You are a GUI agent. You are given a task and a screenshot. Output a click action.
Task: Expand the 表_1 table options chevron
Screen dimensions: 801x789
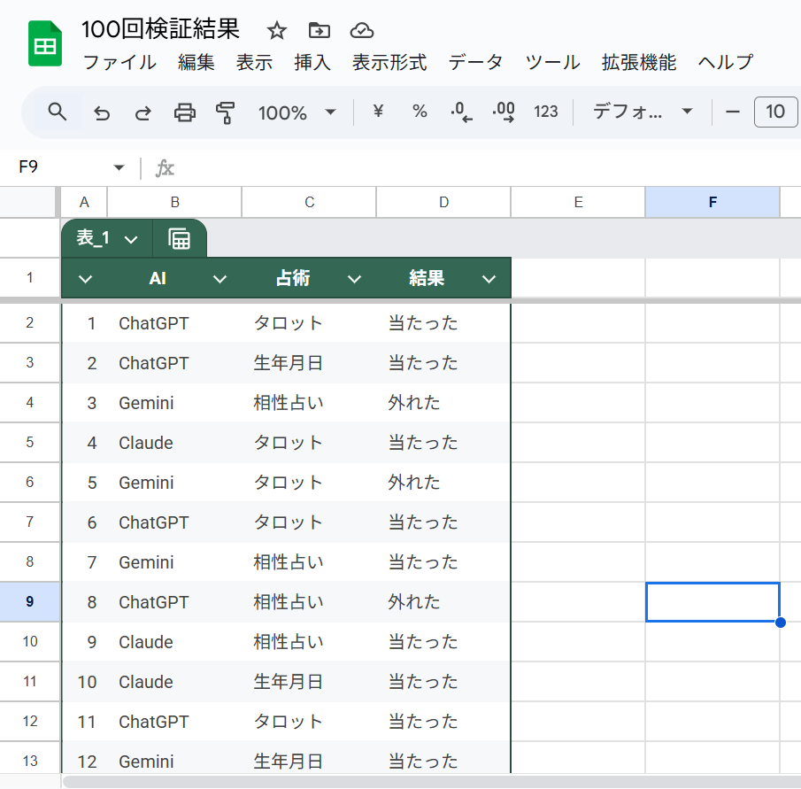pos(131,237)
